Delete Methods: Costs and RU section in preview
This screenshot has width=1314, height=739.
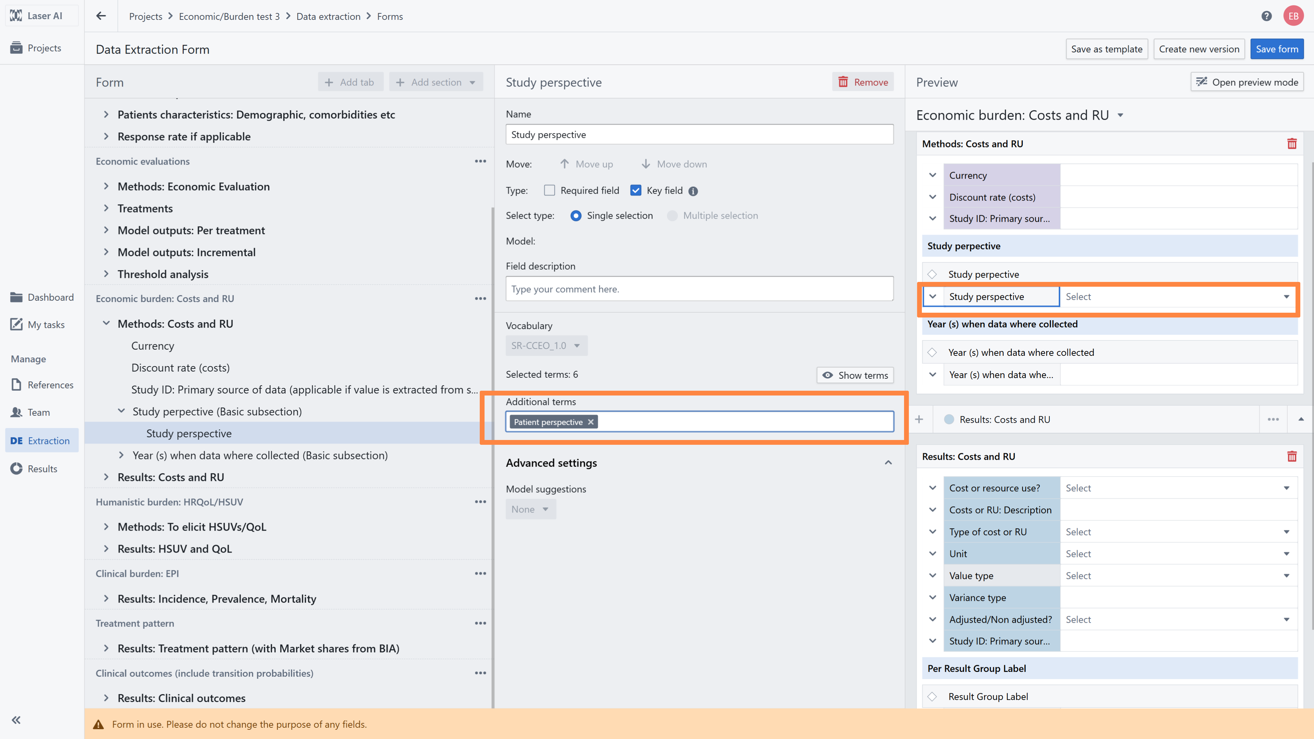[x=1291, y=144]
